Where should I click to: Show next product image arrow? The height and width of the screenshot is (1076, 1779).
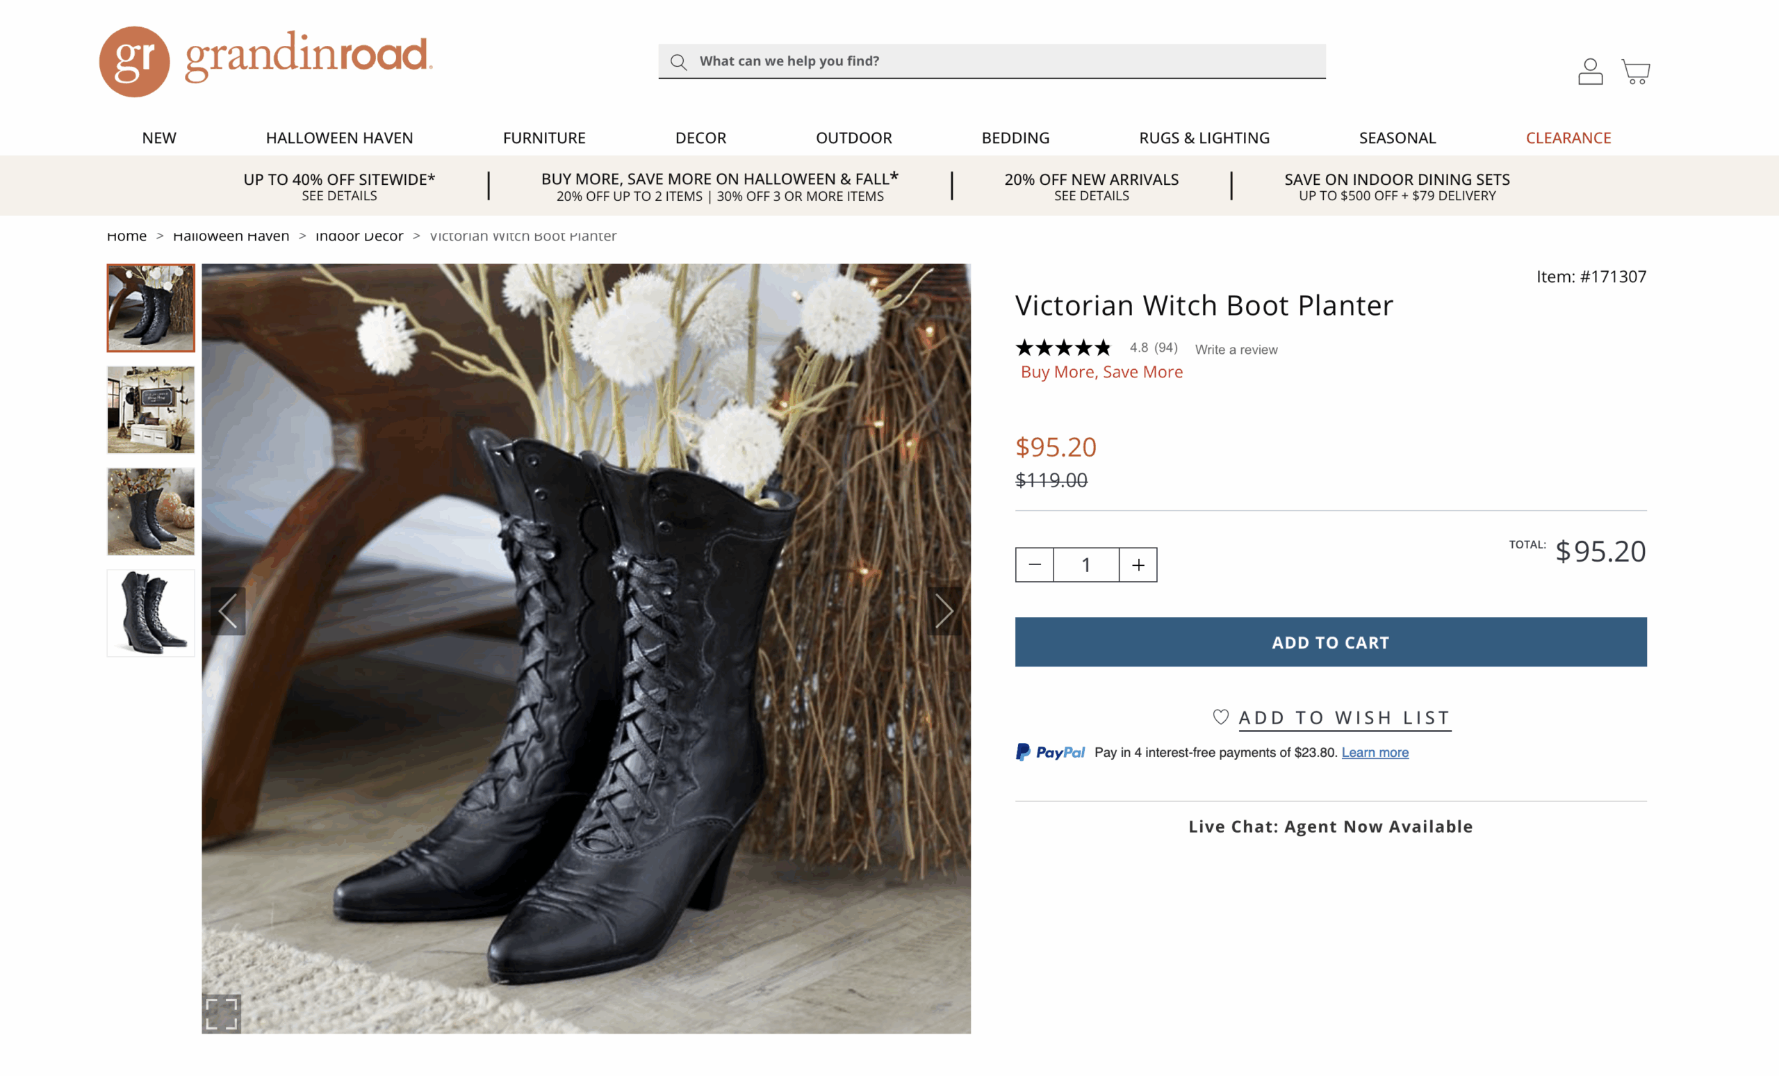[x=944, y=611]
